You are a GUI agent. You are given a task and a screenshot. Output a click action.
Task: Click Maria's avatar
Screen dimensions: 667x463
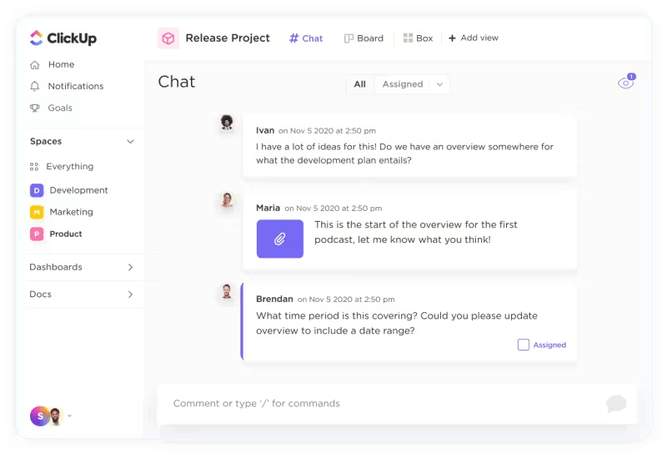[x=227, y=200]
